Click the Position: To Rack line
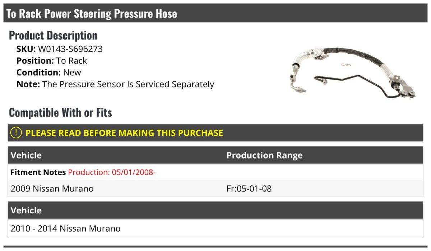The width and height of the screenshot is (431, 251). 52,61
